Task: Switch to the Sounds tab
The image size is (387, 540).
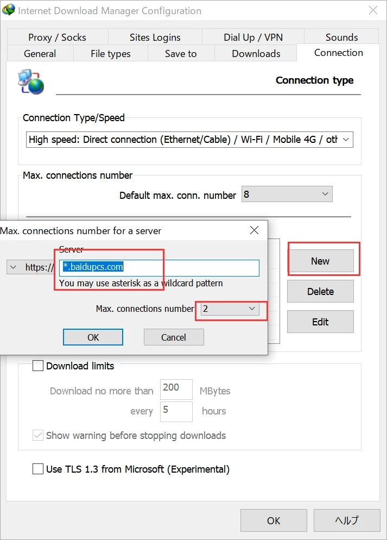Action: pyautogui.click(x=341, y=37)
